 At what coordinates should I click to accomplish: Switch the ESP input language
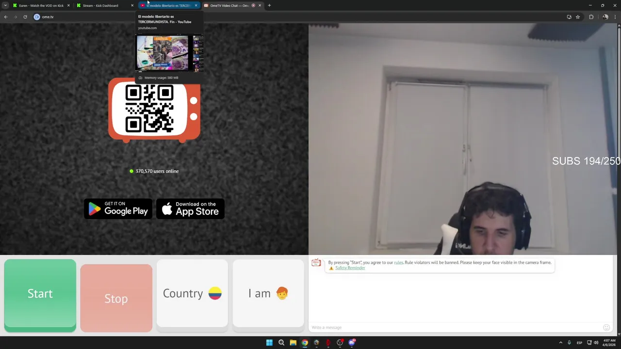(579, 343)
